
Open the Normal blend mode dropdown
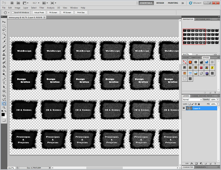pos(192,100)
